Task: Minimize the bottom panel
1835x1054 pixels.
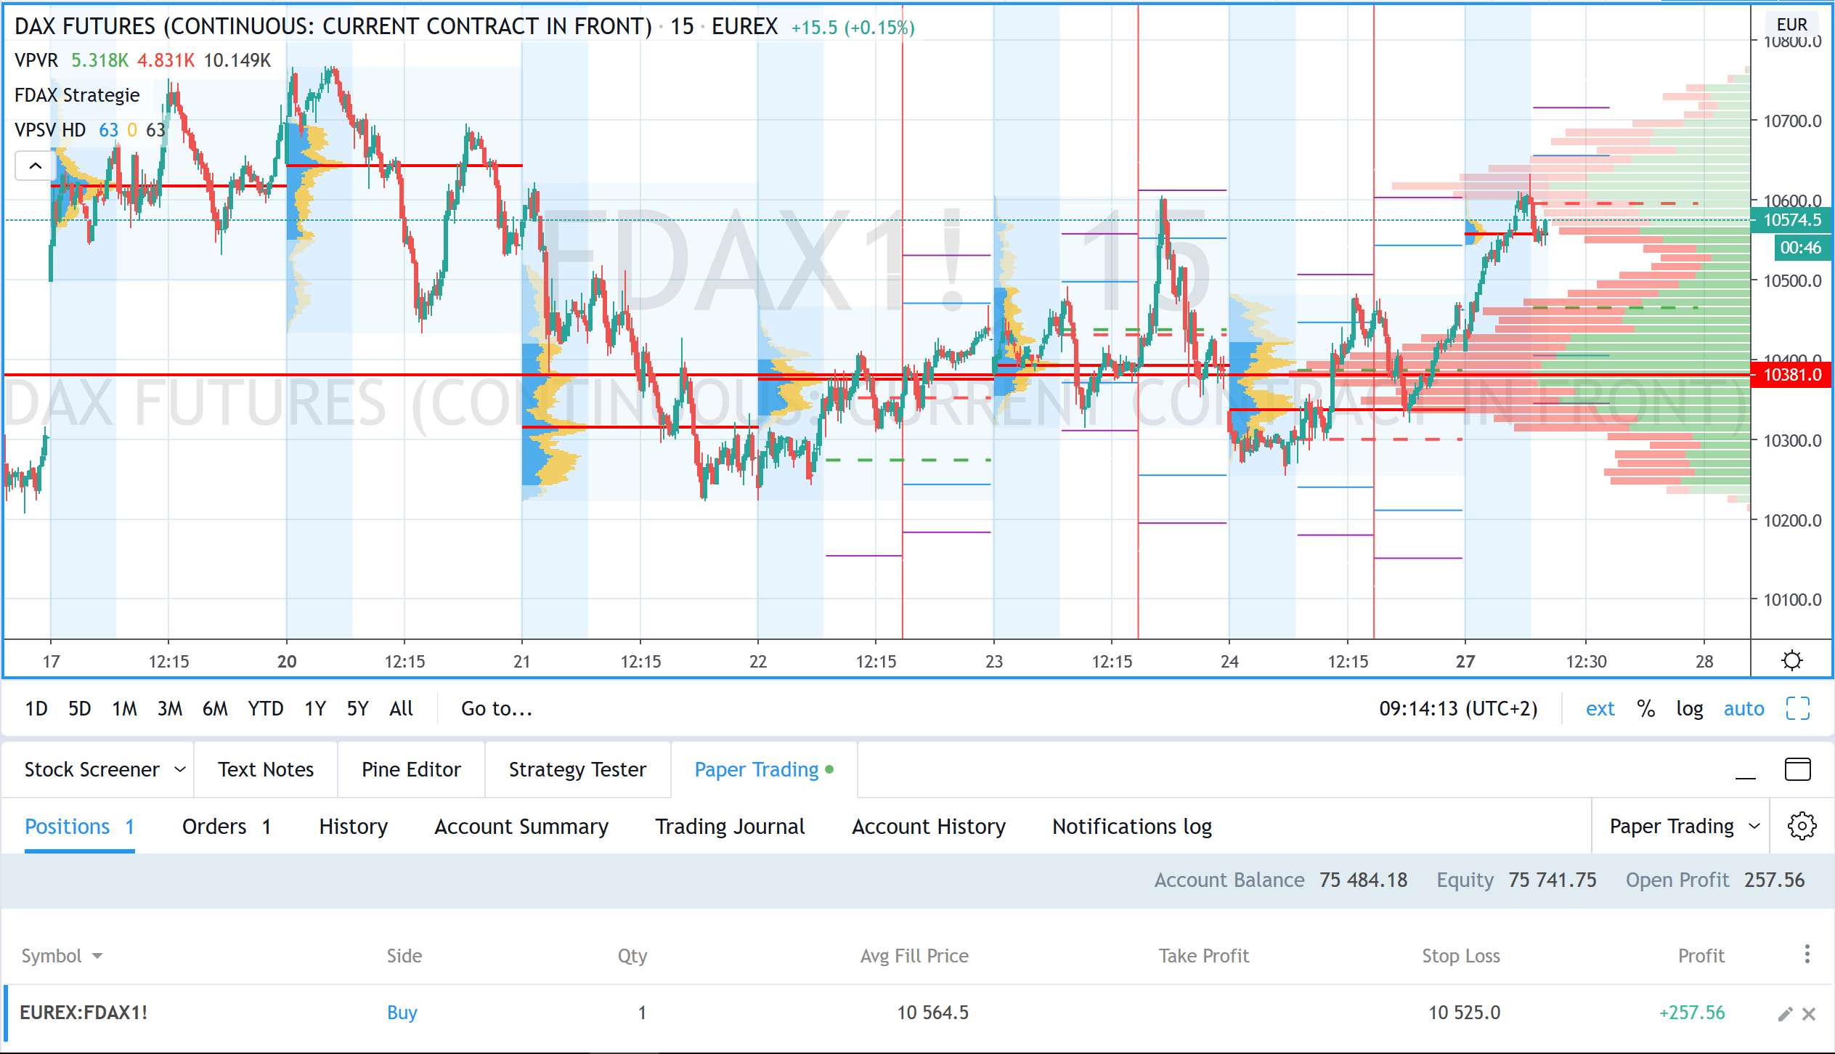Action: [x=1745, y=771]
